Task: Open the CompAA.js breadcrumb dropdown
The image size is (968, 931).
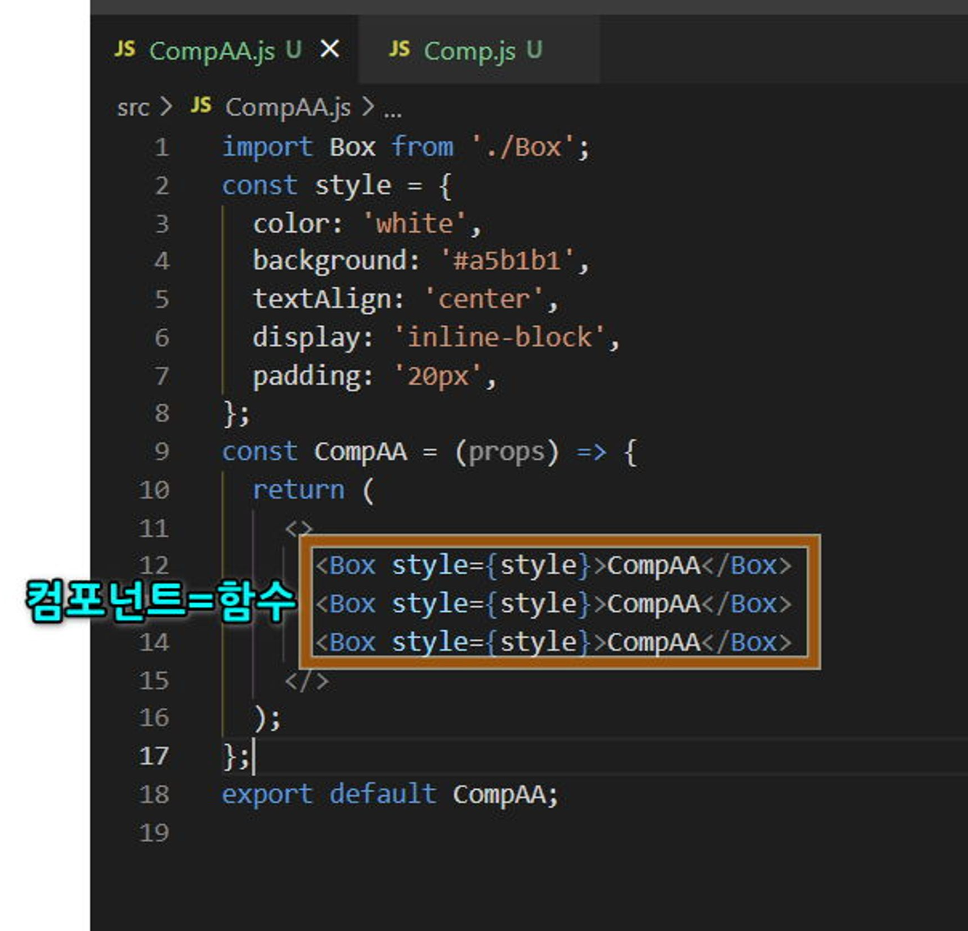Action: coord(288,107)
